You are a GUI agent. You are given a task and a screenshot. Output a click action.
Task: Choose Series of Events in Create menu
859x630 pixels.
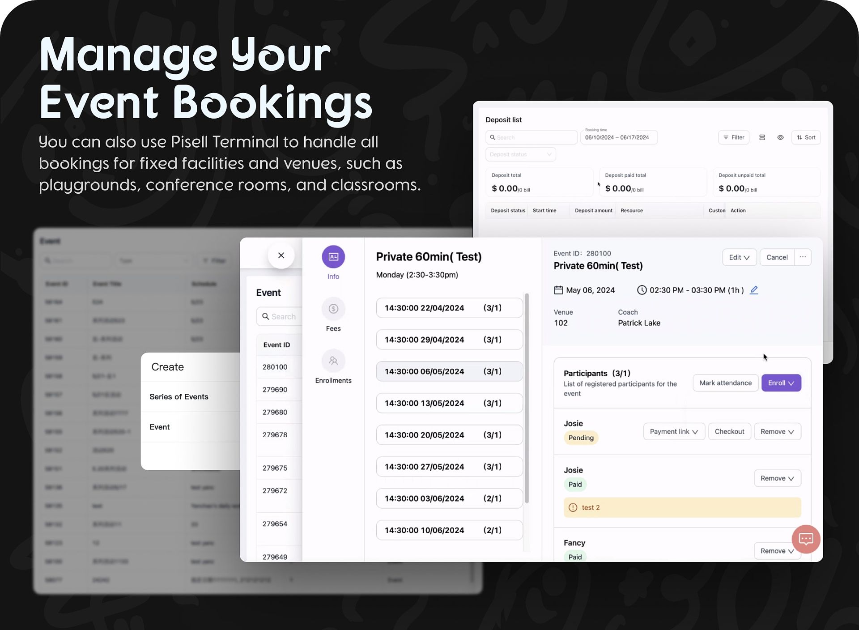point(190,397)
